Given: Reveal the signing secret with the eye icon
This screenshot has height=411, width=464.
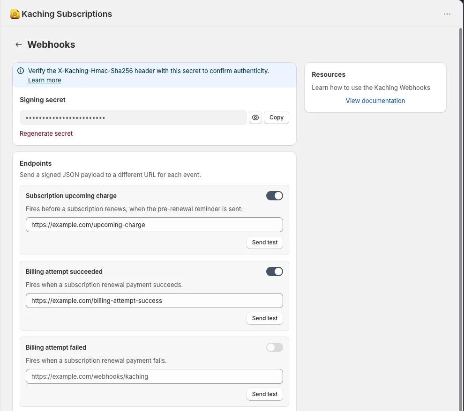Looking at the screenshot, I should click(x=255, y=117).
